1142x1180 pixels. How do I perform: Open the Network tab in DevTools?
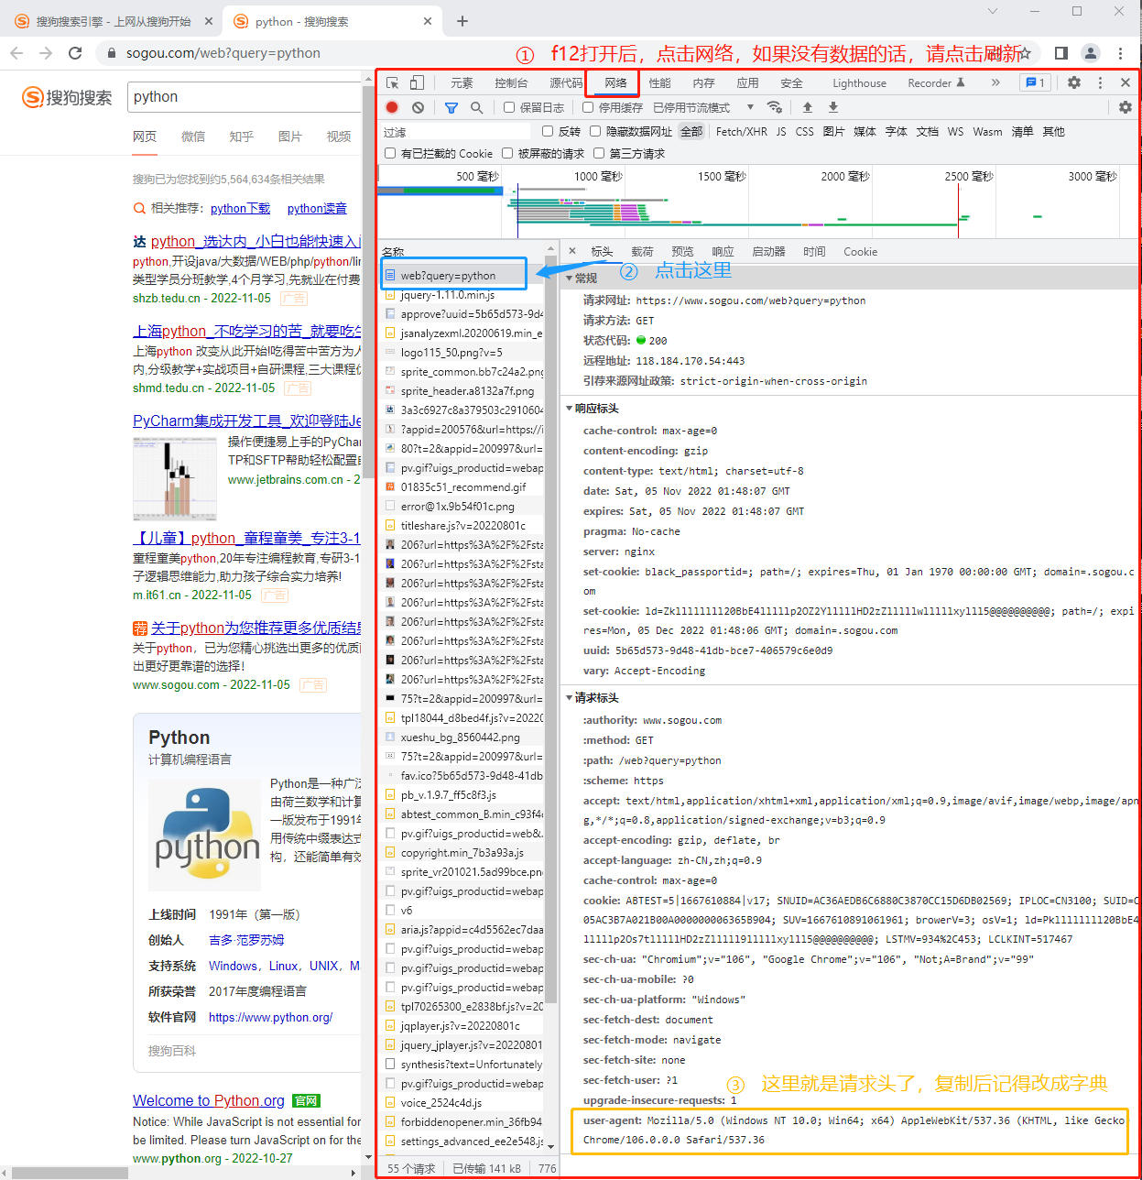[615, 82]
